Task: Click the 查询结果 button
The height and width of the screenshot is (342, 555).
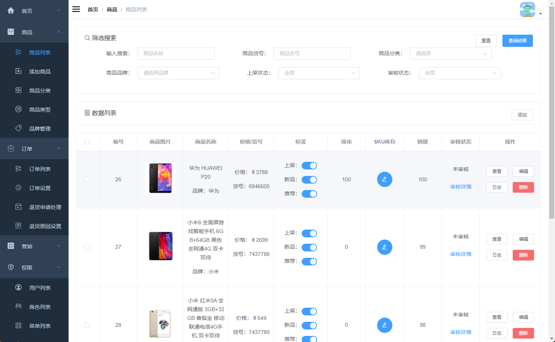Action: [x=517, y=41]
